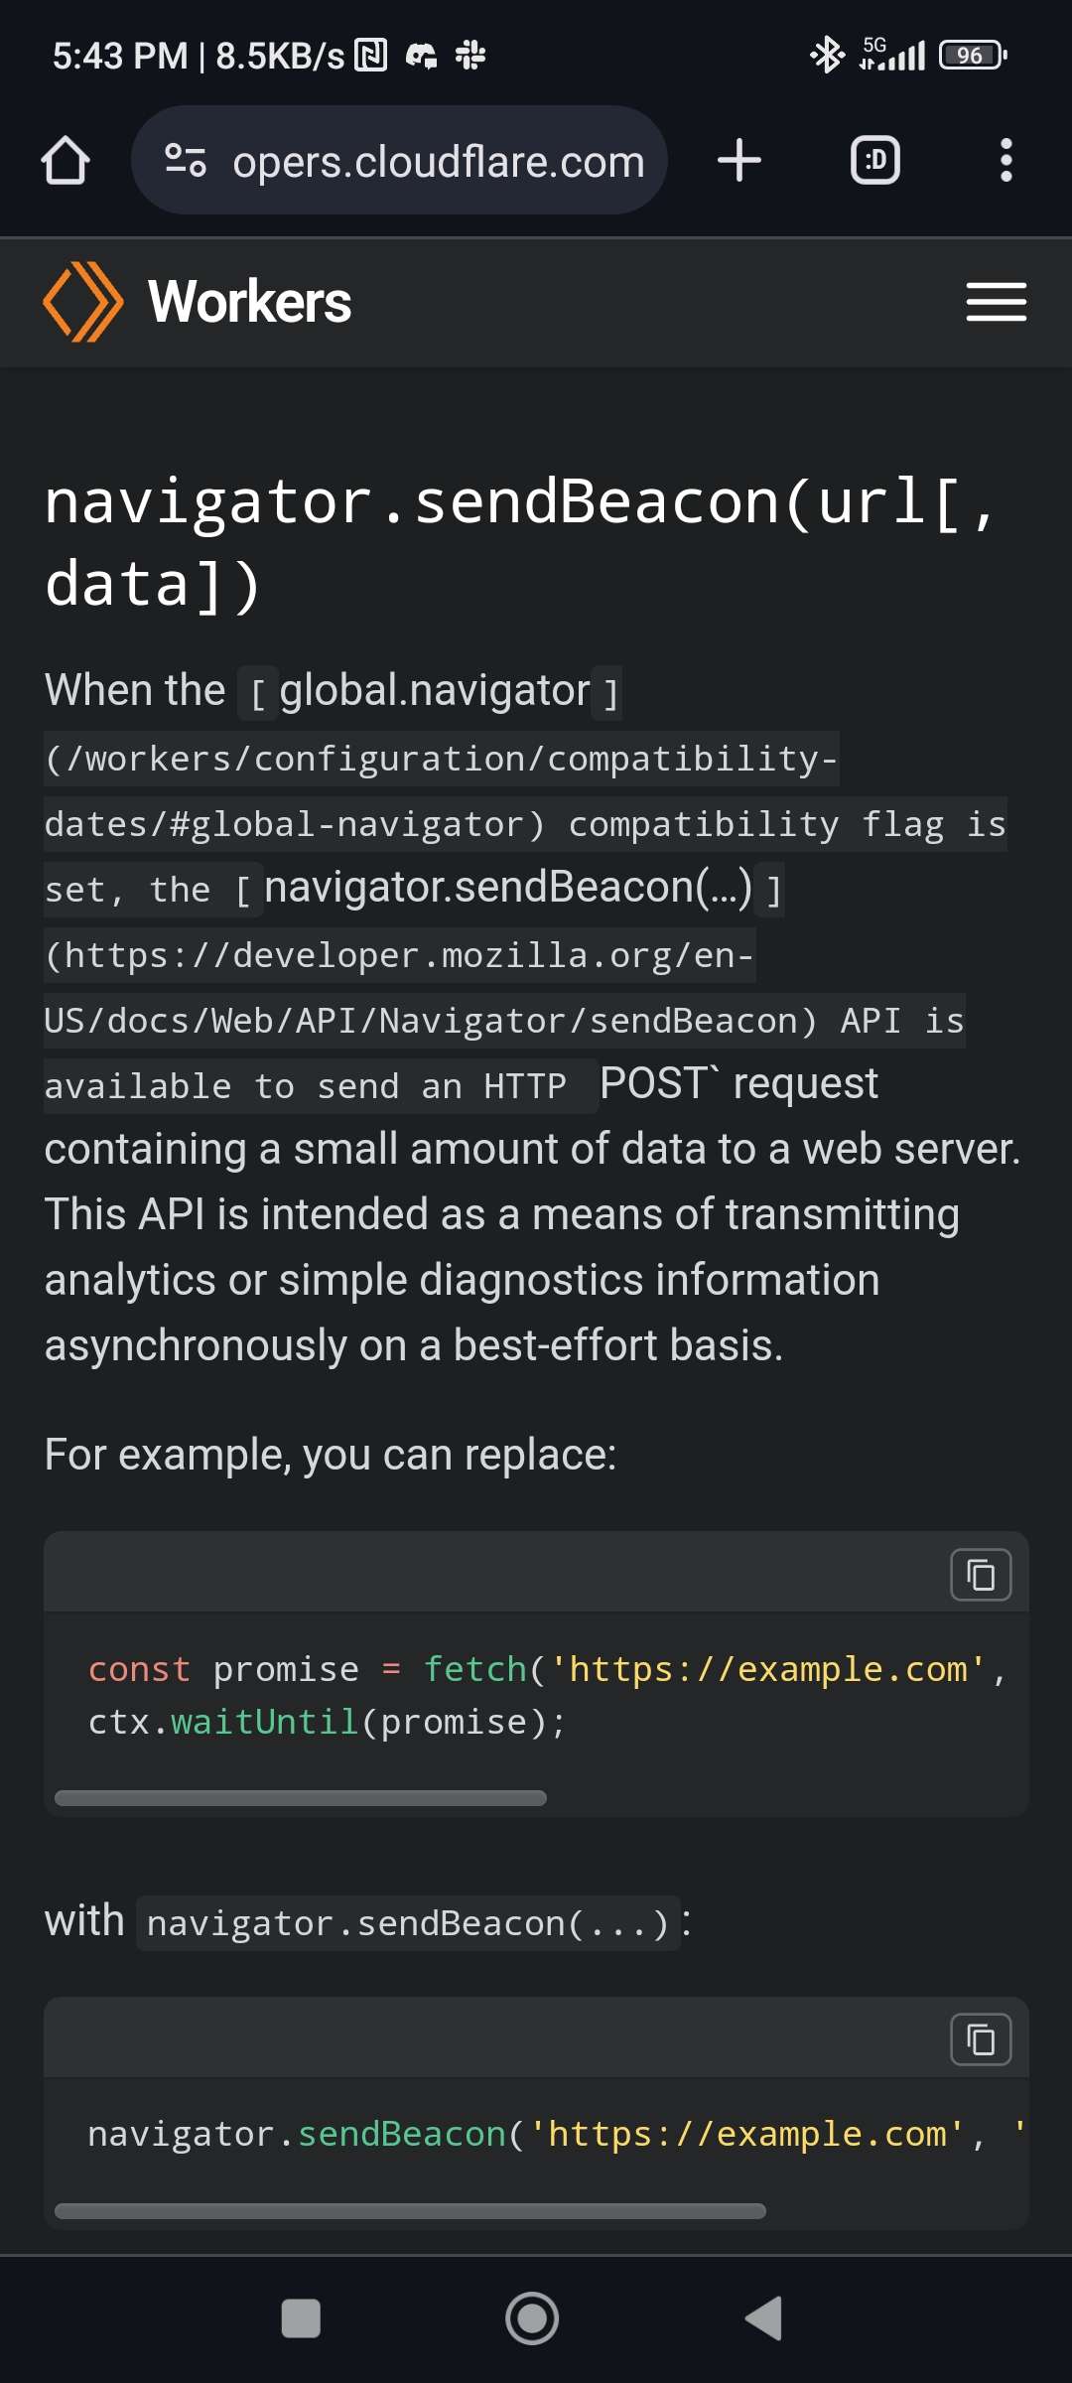This screenshot has height=2383, width=1072.
Task: Open a new browser tab with the plus icon
Action: 738,160
